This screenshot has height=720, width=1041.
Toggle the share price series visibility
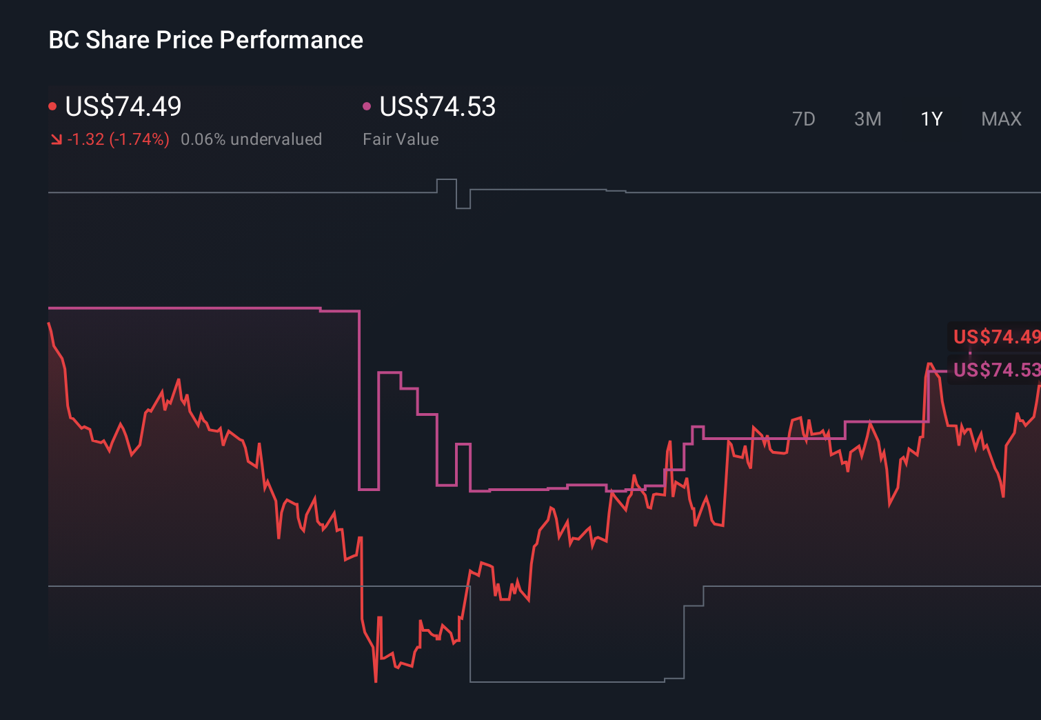(x=52, y=105)
